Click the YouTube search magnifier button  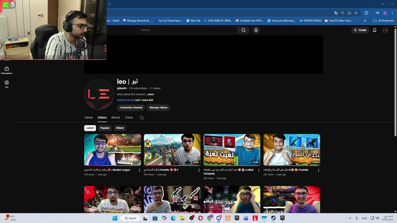click(243, 30)
